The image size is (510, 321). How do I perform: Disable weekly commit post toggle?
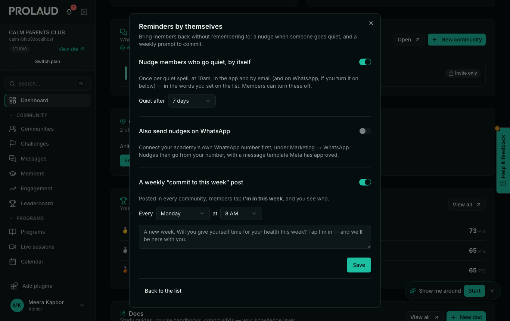[x=365, y=182]
